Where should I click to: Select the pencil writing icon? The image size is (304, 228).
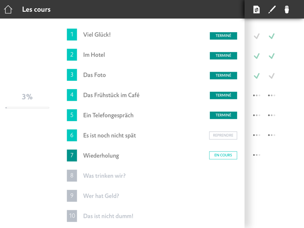pos(272,9)
